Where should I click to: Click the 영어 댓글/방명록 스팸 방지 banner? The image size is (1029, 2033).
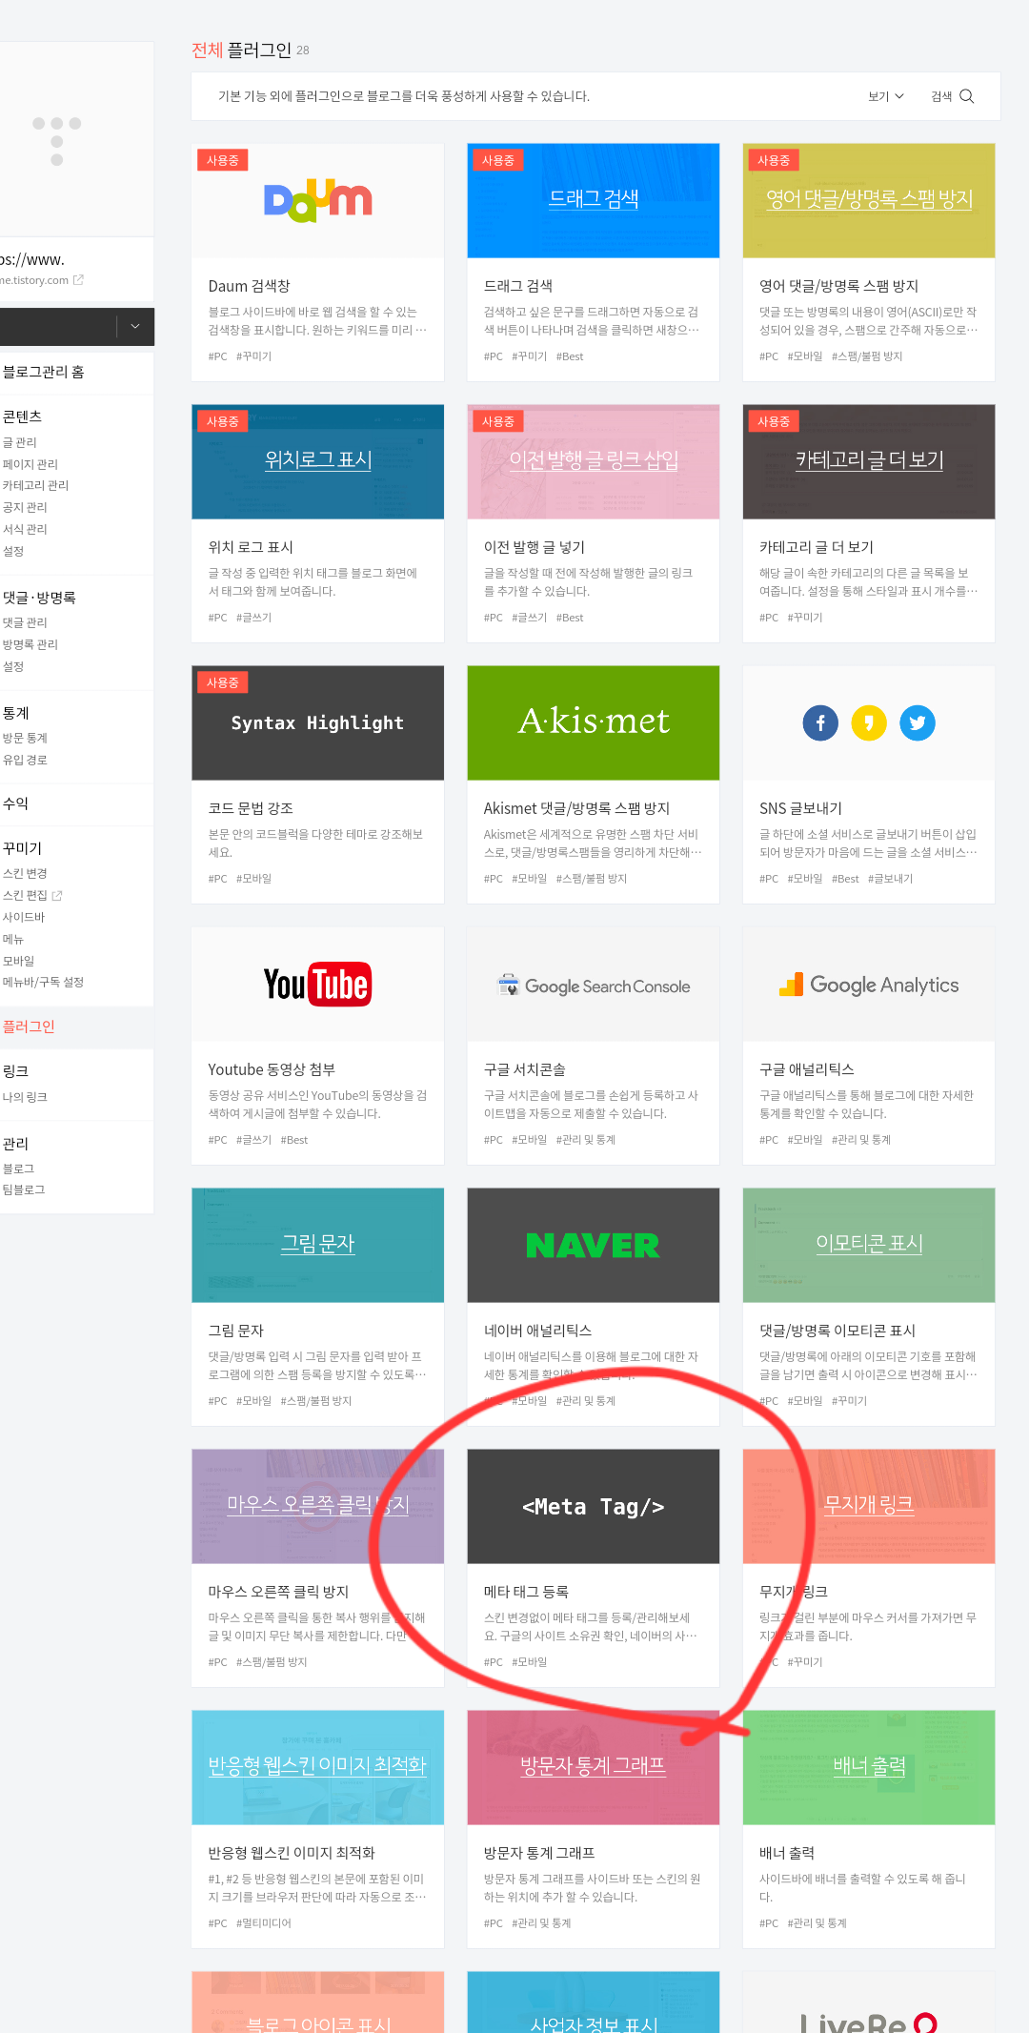coord(869,199)
